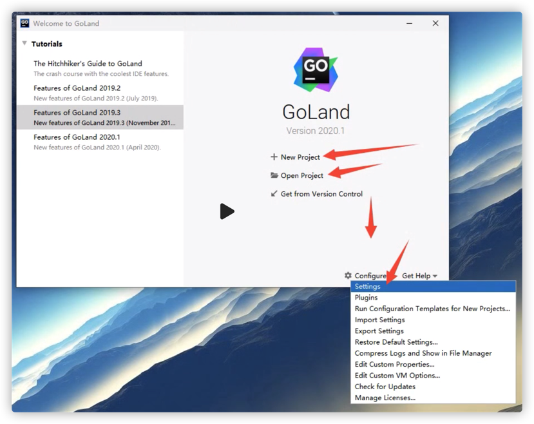534x424 pixels.
Task: Open the Get Help dropdown arrow
Action: (x=435, y=276)
